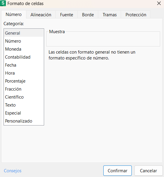The width and height of the screenshot is (164, 177).
Task: Pick the Científico category
Action: tap(24, 97)
